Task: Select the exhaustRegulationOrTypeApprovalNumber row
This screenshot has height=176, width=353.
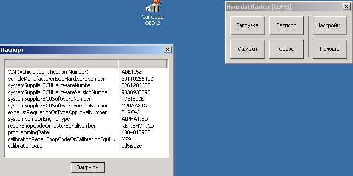Action: (87, 113)
